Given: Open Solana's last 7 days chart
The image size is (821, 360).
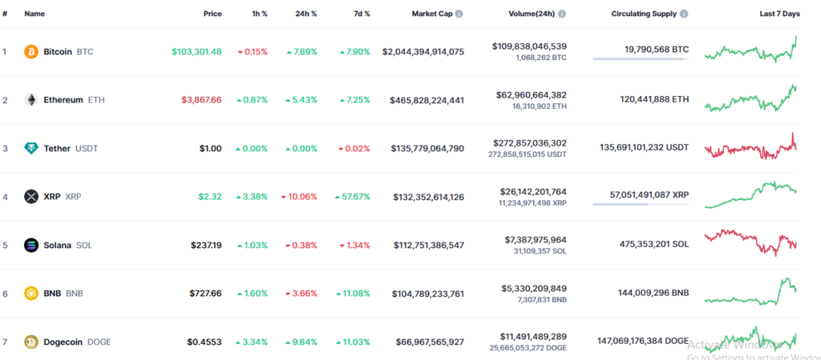Looking at the screenshot, I should (750, 242).
